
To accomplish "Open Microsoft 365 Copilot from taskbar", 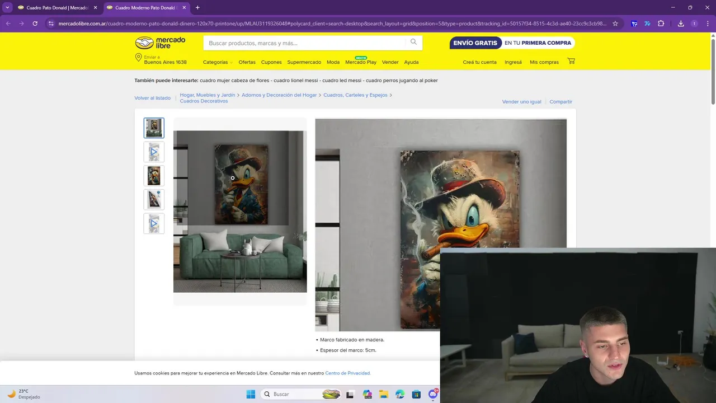I will pyautogui.click(x=367, y=394).
